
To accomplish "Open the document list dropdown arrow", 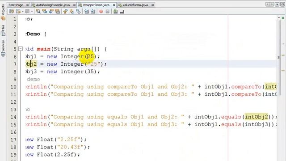I will click(277, 4).
